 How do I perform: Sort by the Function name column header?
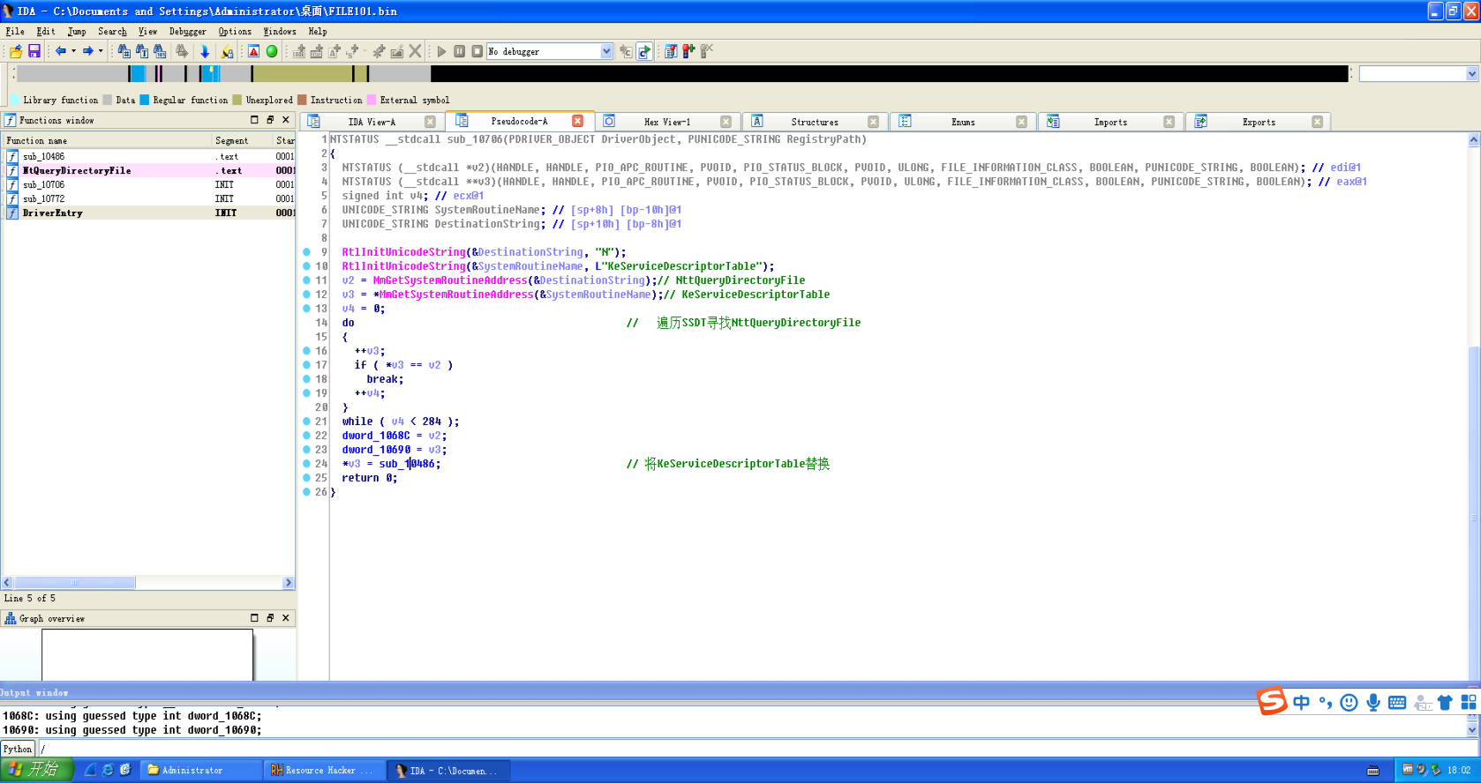[x=107, y=140]
